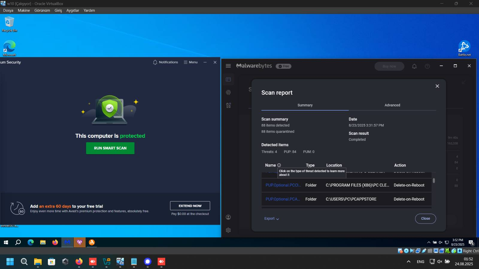
Task: Click Action column header
Action: 400,165
